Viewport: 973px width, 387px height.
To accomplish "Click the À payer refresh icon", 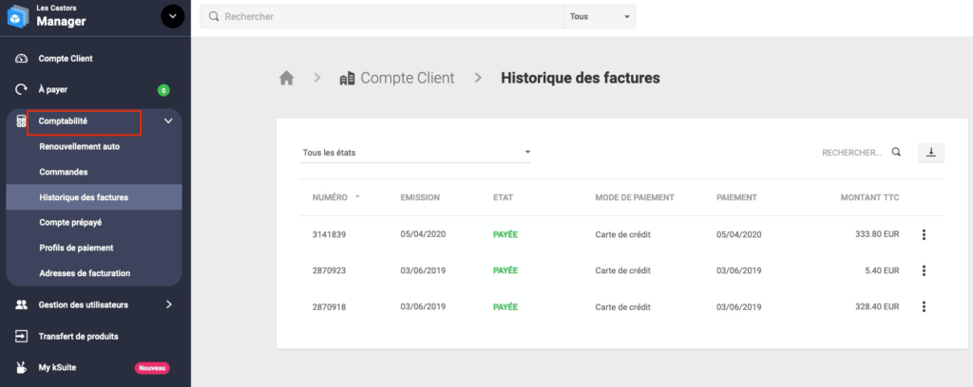I will [21, 90].
